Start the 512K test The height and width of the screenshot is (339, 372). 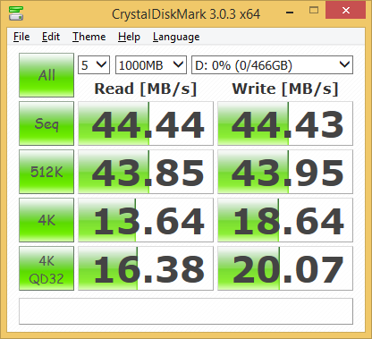(x=46, y=172)
